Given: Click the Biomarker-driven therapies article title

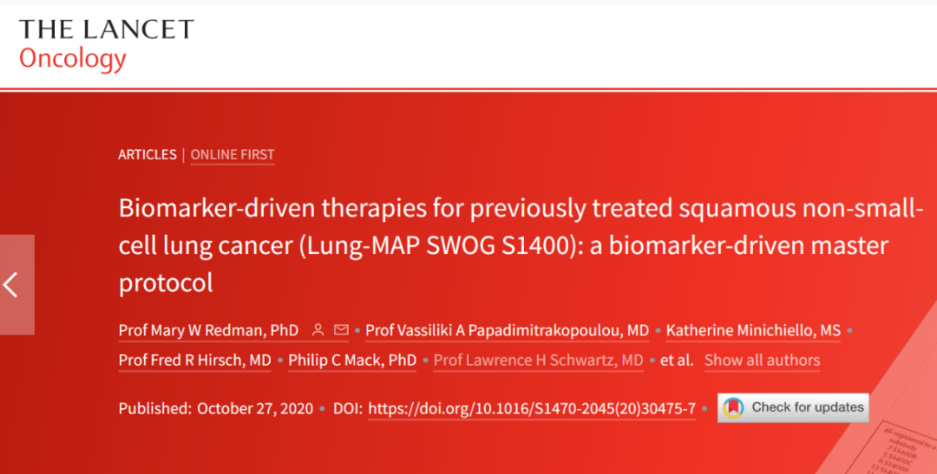Looking at the screenshot, I should click(521, 246).
